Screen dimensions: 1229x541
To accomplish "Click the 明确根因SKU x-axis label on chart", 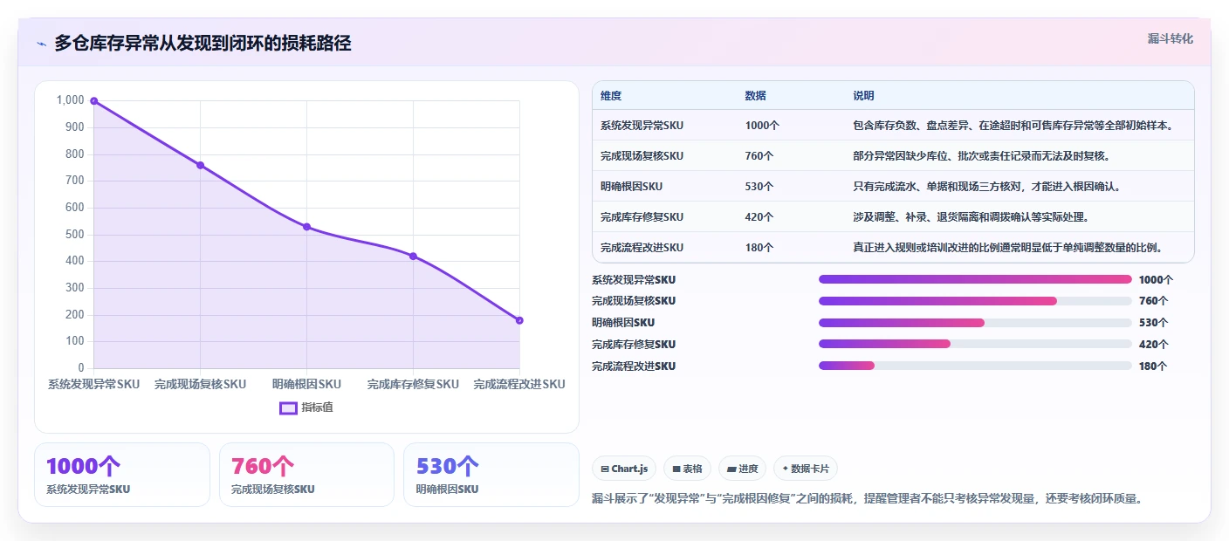I will [x=306, y=384].
